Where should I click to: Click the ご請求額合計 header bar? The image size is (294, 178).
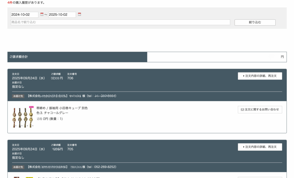pos(77,57)
